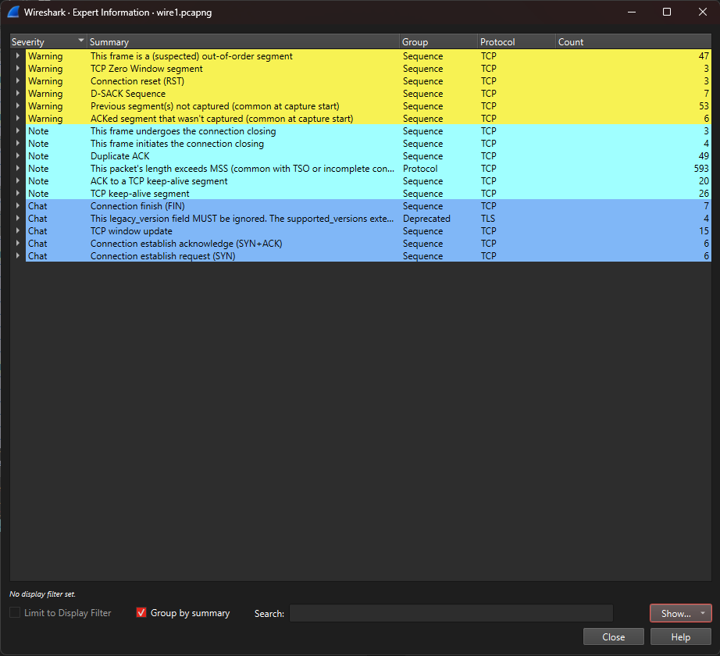Viewport: 720px width, 656px height.
Task: Sort by the Group column header
Action: click(438, 41)
